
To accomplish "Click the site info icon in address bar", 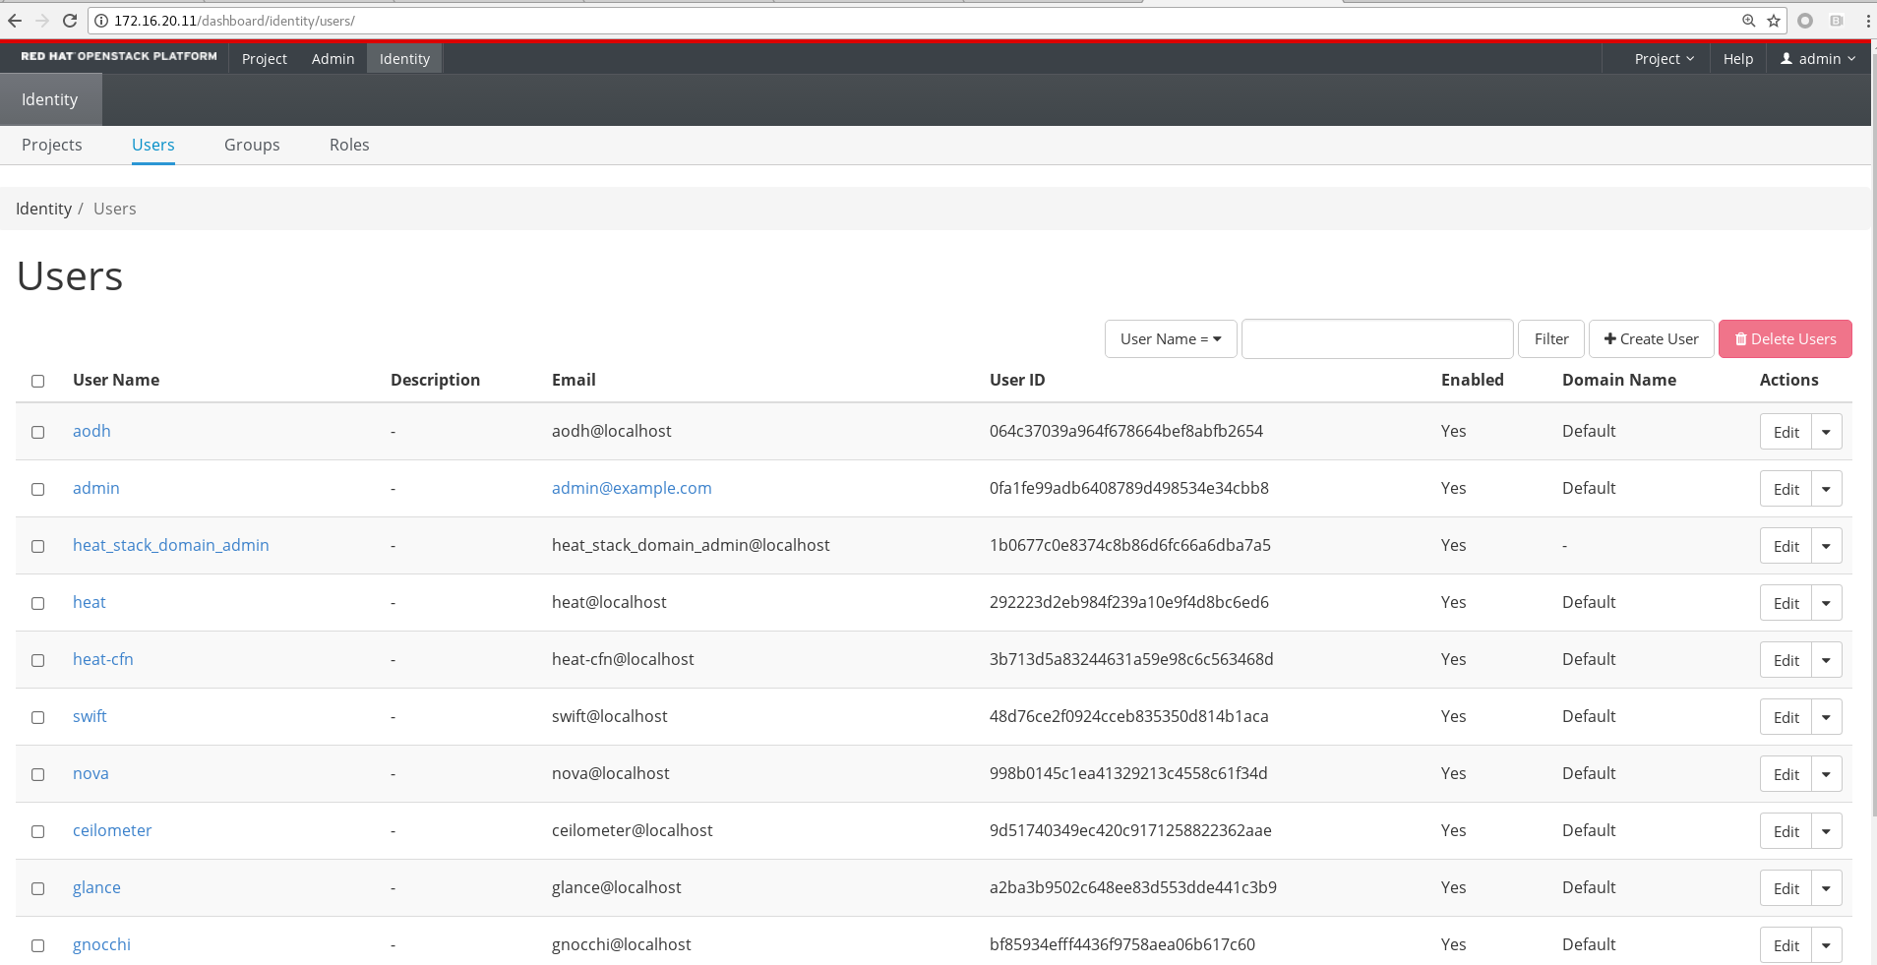I will click(x=100, y=21).
